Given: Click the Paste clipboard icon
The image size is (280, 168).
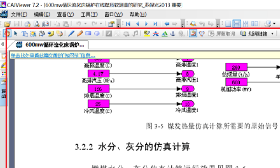Looking at the screenshot, I should [x=65, y=23].
